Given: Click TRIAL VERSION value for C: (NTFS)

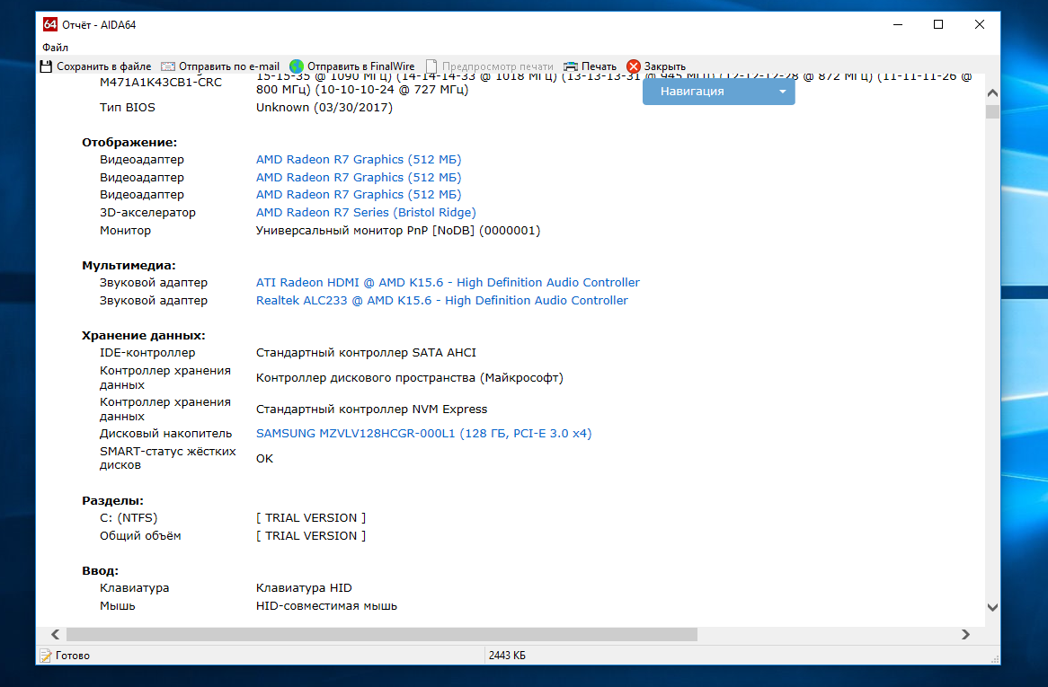Looking at the screenshot, I should click(311, 518).
